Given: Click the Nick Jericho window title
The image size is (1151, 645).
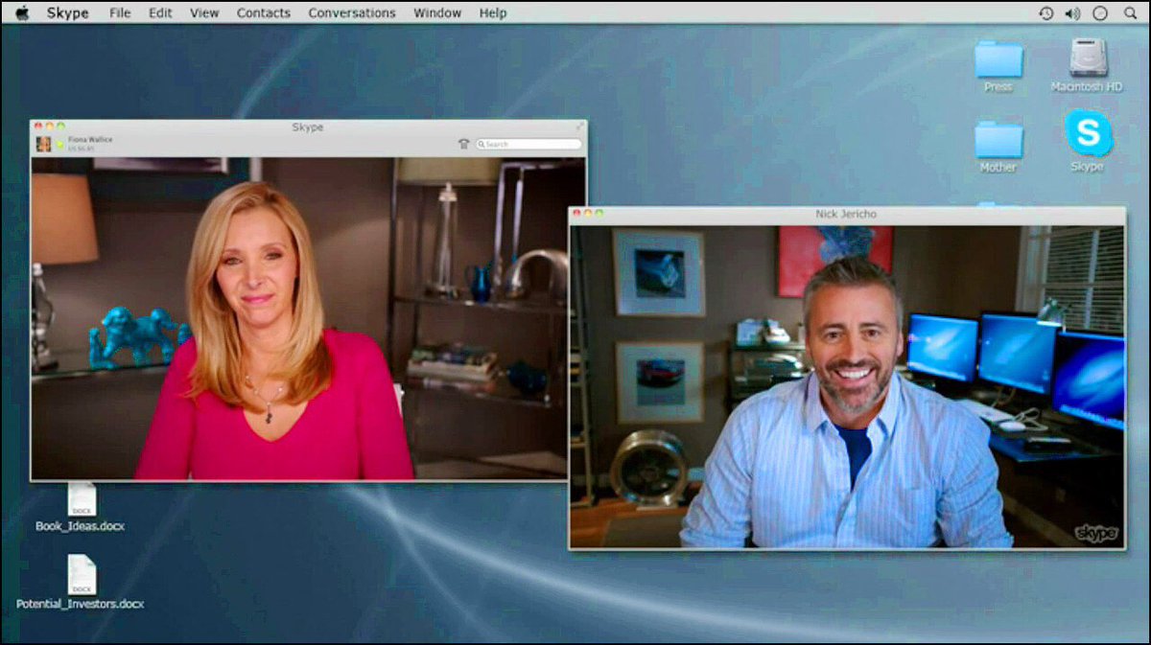Looking at the screenshot, I should tap(846, 214).
